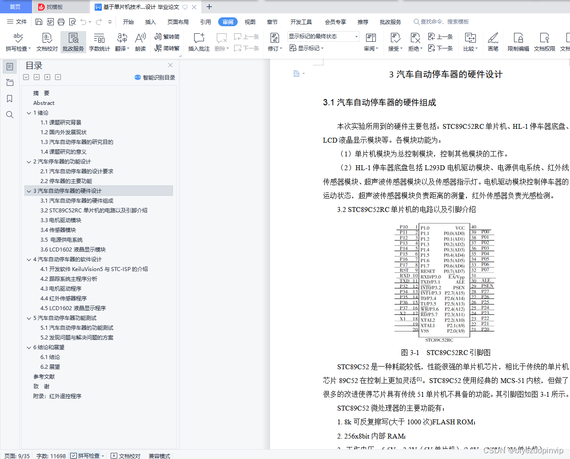Go to '附录：红外遥控程序' in outline
The height and width of the screenshot is (459, 570).
tap(57, 396)
